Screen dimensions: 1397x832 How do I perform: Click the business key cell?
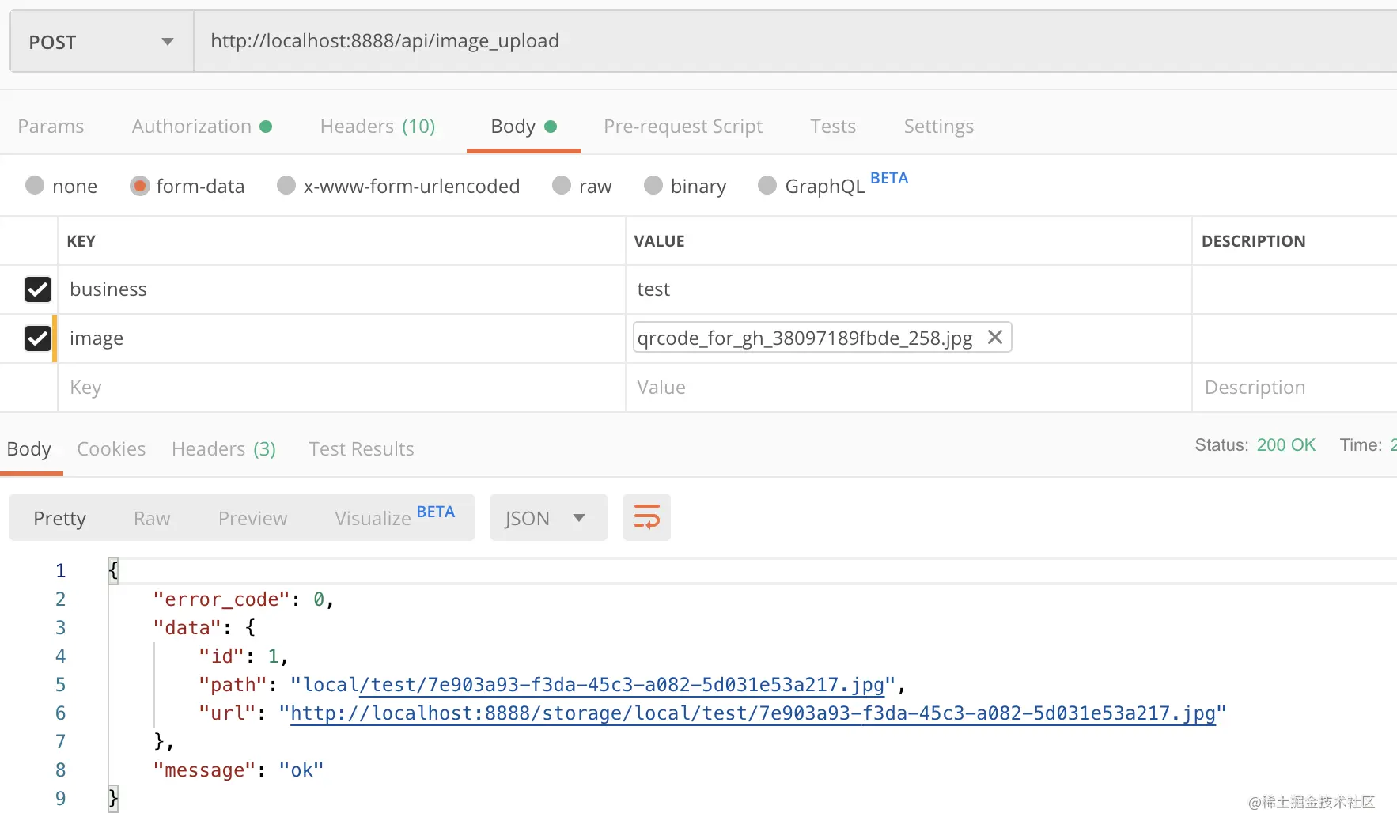(x=341, y=289)
